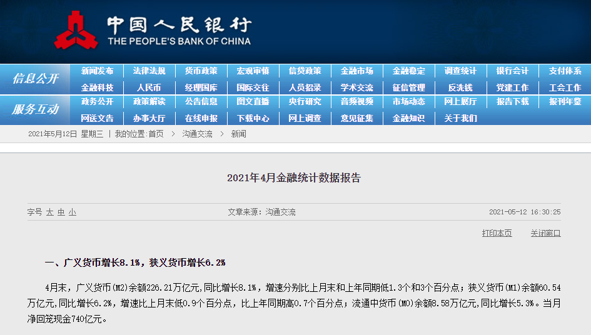Go to 市场动态 page

pos(409,102)
